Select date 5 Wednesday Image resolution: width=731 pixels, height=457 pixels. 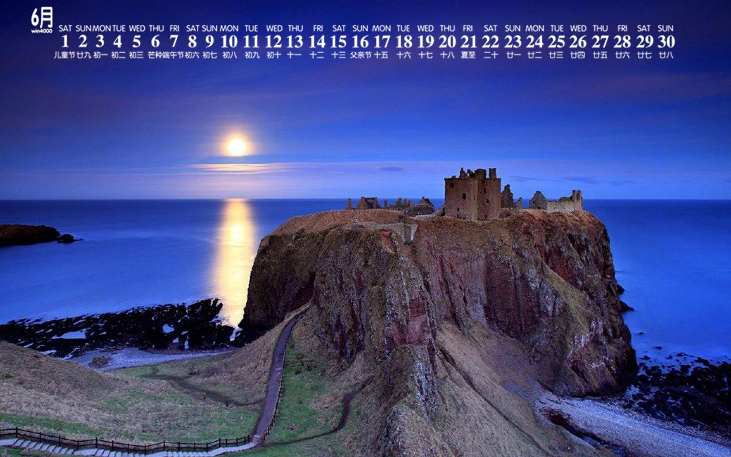[136, 41]
